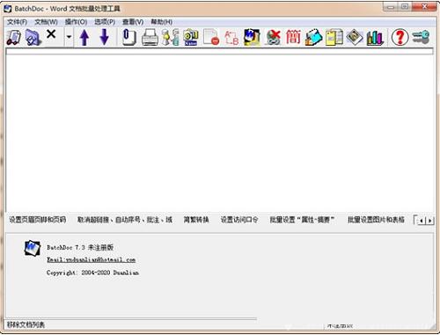The height and width of the screenshot is (335, 440).
Task: Click the paperclip merge documents icon
Action: pos(128,37)
